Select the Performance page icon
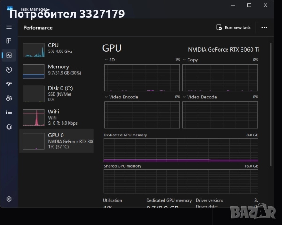The width and height of the screenshot is (282, 225). 9,55
